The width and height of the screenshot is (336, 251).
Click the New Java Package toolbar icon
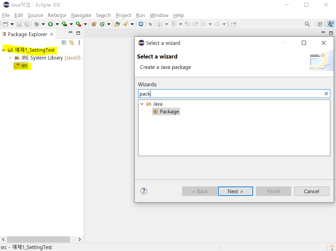coord(94,24)
